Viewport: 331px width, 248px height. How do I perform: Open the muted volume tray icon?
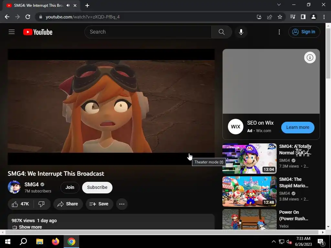(x=289, y=242)
